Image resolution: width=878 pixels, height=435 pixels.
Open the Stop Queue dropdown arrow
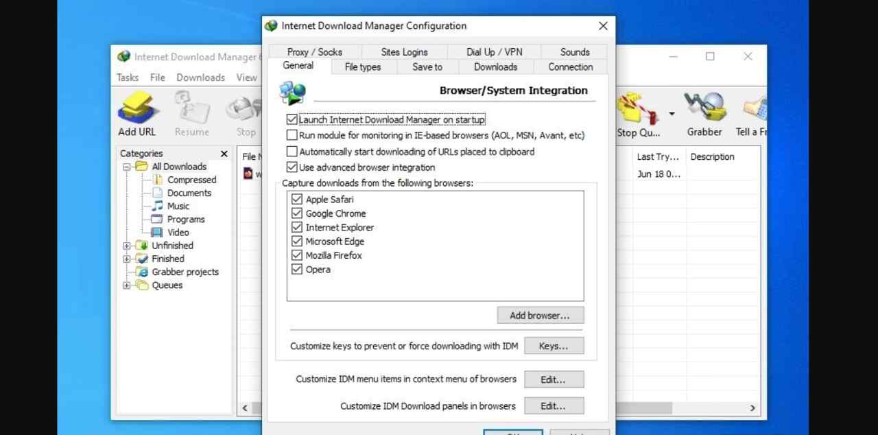[672, 114]
